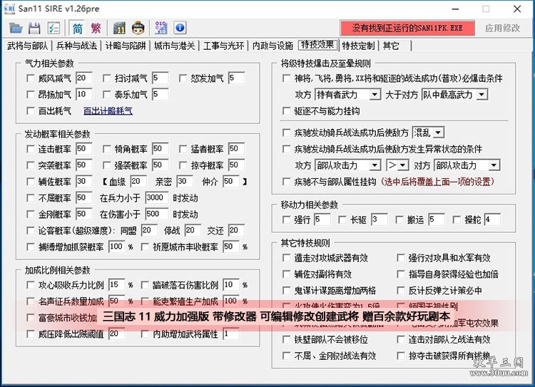Screen dimensions: 535x387
Task: Click the 昂扬加气 value field
Action: pyautogui.click(x=84, y=95)
